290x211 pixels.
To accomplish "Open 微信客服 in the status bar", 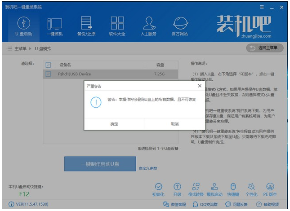I will click(x=174, y=204).
